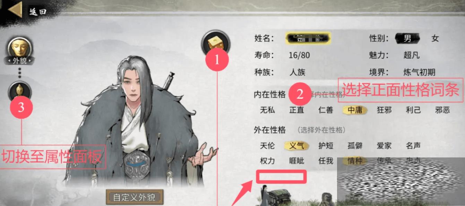Select the 无私 inner personality

pos(267,110)
